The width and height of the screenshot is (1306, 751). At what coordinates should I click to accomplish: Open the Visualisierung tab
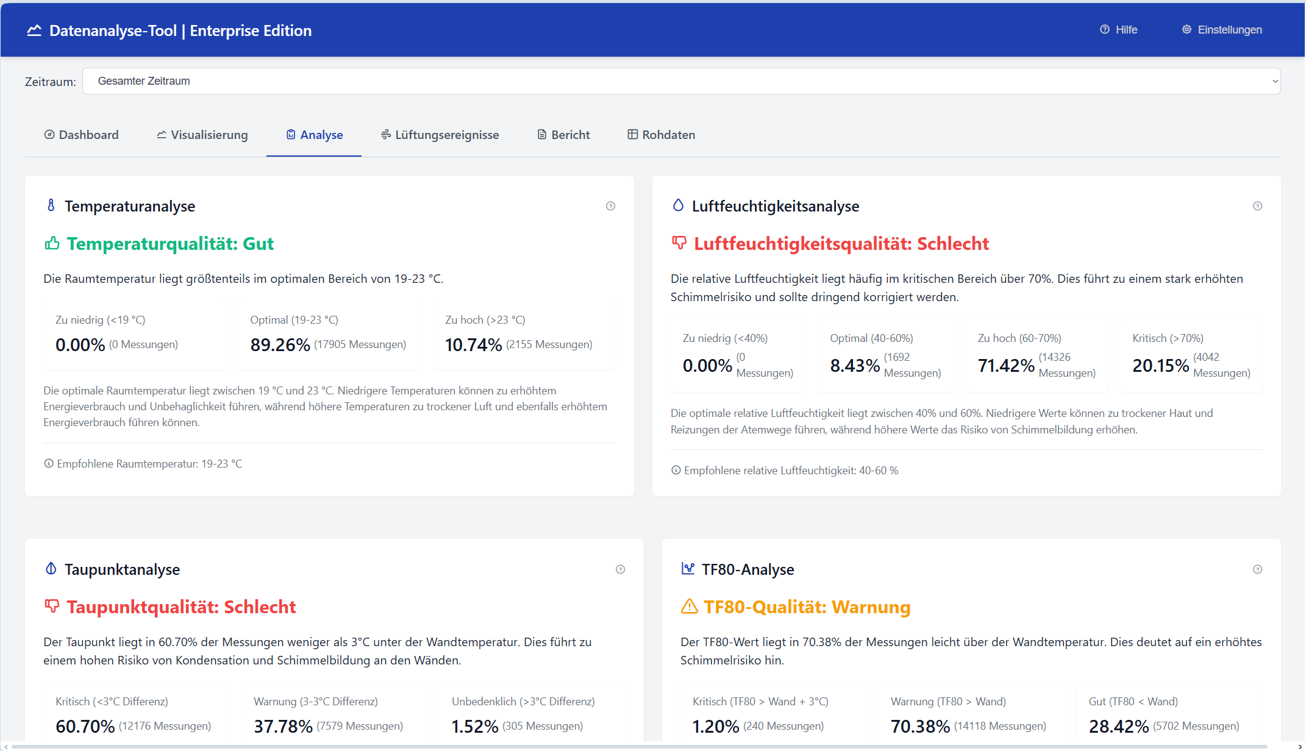[x=202, y=135]
